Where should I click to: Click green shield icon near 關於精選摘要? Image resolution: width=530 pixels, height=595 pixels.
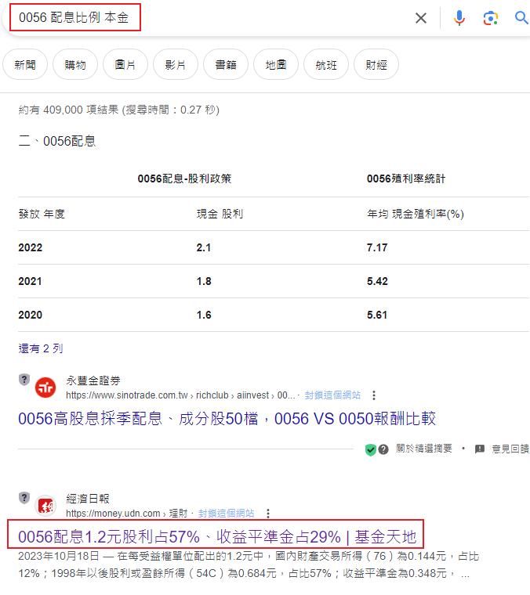click(x=370, y=449)
